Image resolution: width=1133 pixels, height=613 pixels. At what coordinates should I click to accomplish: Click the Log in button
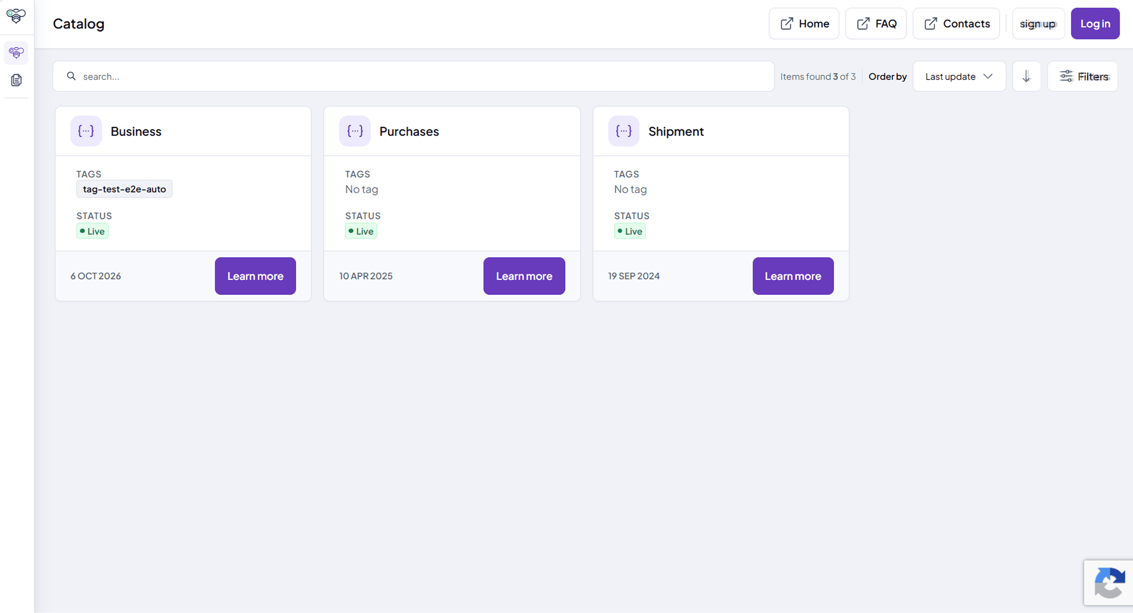(x=1095, y=23)
